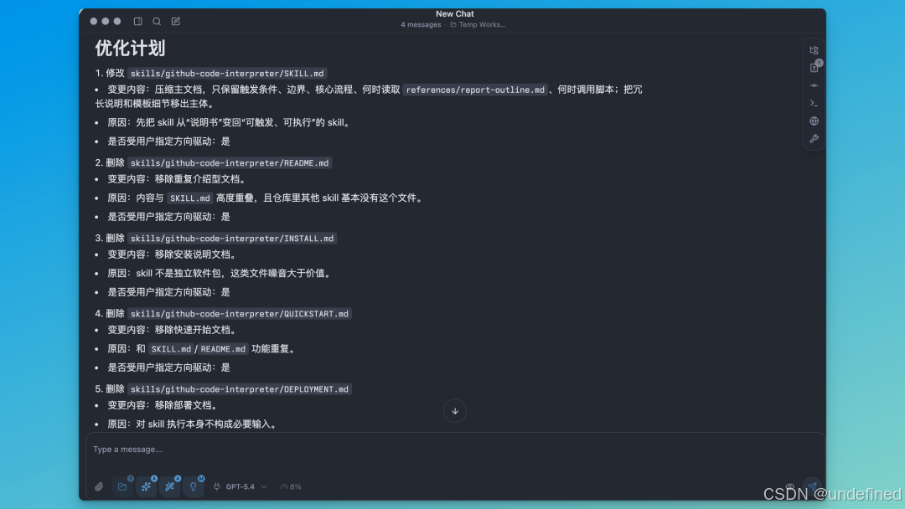Image resolution: width=905 pixels, height=509 pixels.
Task: Click the plug connector icon beside GPT-5.4
Action: (x=216, y=486)
